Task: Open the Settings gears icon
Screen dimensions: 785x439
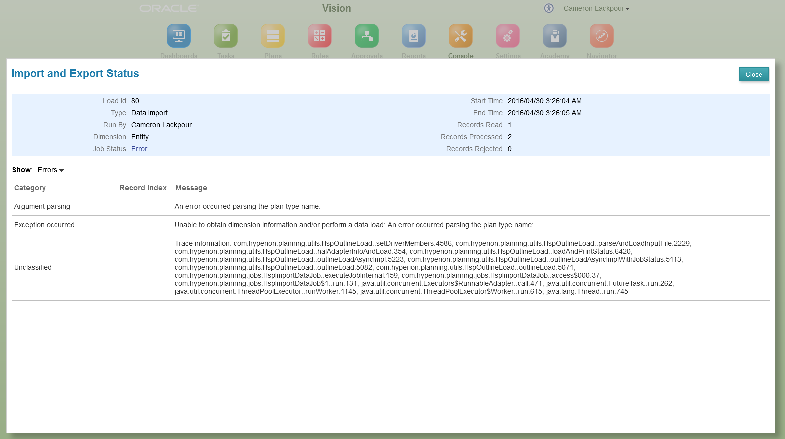Action: point(508,36)
